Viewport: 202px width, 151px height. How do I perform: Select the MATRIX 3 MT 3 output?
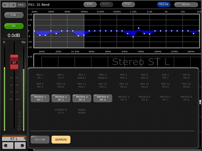coord(82,98)
